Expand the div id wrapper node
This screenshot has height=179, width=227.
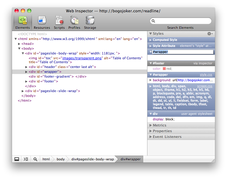tap(26, 72)
